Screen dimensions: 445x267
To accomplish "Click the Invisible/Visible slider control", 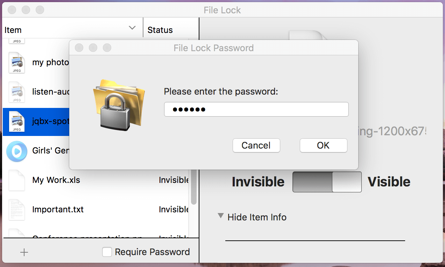I will click(x=327, y=182).
